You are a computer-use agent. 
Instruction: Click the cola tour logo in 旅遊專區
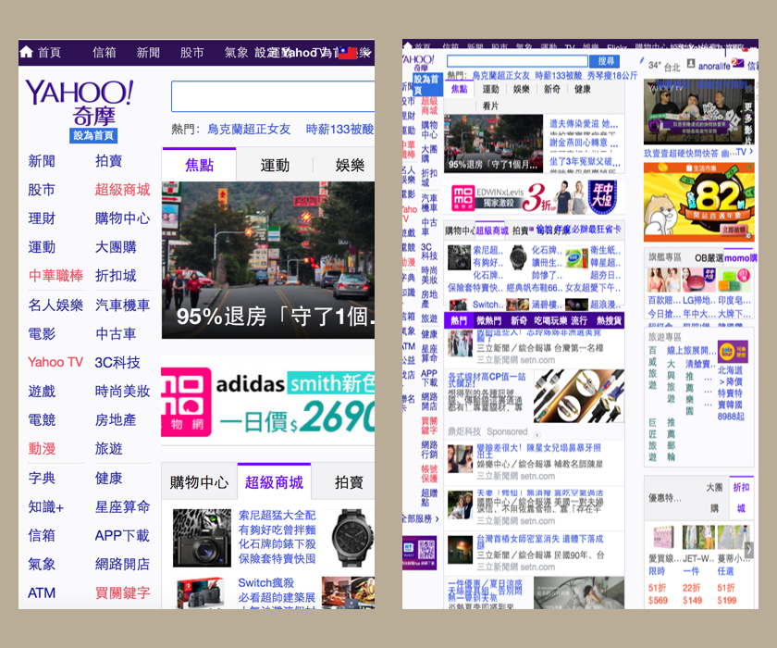[x=733, y=352]
